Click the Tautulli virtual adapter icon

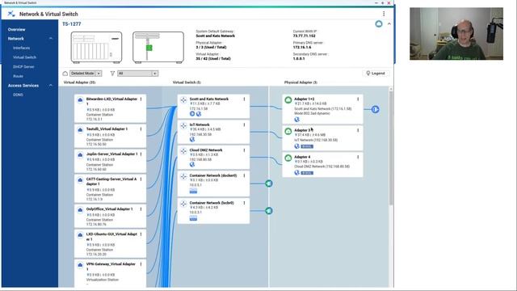click(80, 130)
